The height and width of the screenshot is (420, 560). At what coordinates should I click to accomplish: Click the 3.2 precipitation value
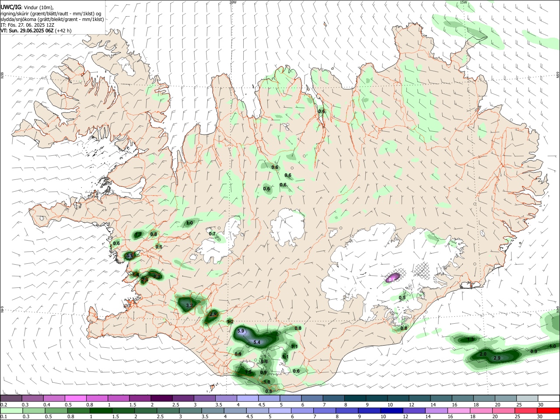[189, 305]
